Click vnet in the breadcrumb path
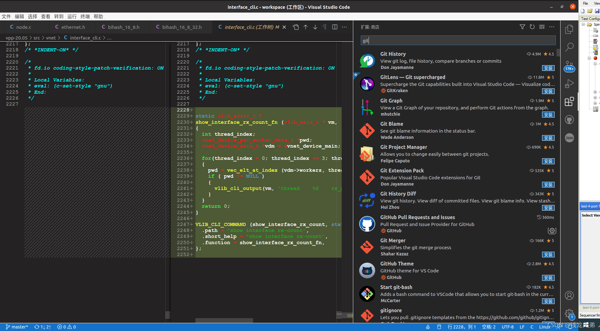 coord(51,38)
